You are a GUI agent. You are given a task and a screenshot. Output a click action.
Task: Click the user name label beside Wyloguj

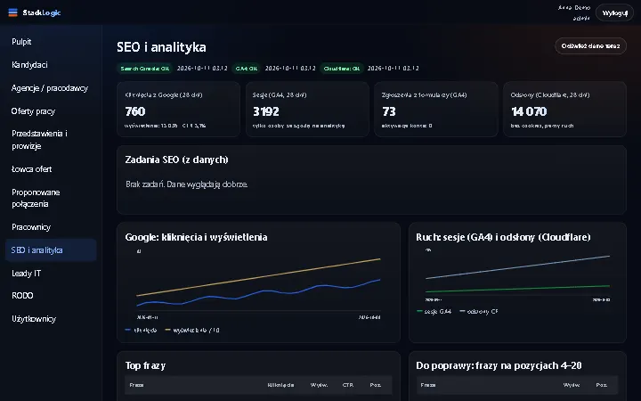[574, 8]
